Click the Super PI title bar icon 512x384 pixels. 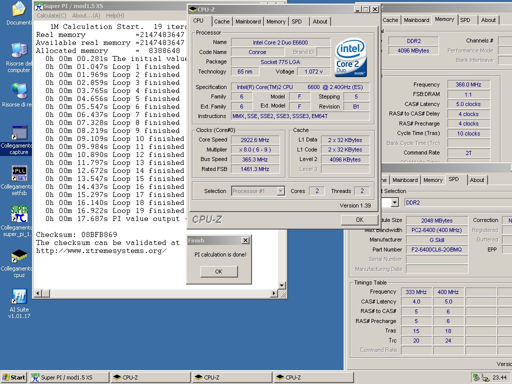point(38,6)
